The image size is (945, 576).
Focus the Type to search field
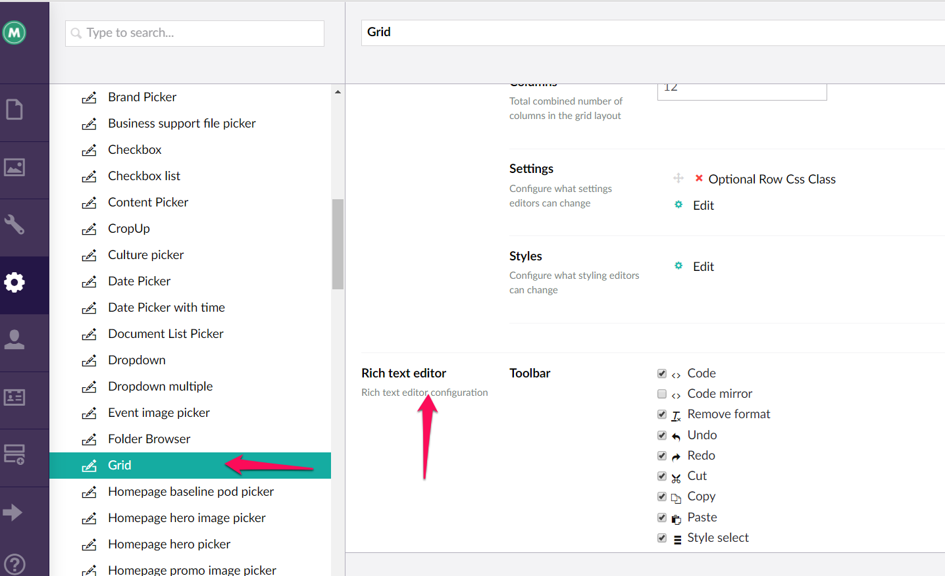click(195, 34)
